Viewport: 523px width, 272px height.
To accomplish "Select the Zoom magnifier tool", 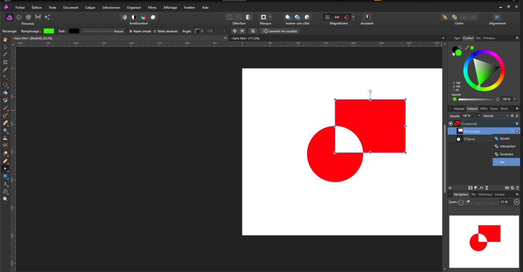I will (5, 199).
